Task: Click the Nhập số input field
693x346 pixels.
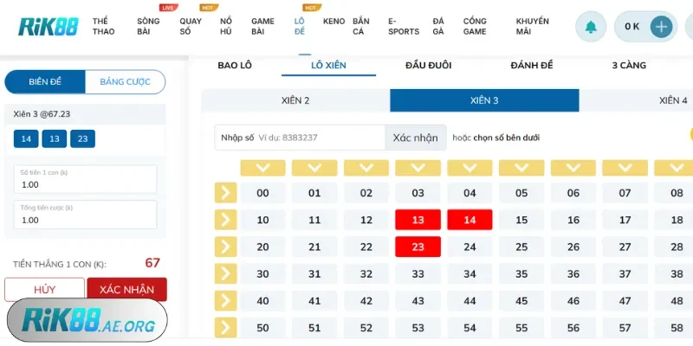Action: [300, 138]
